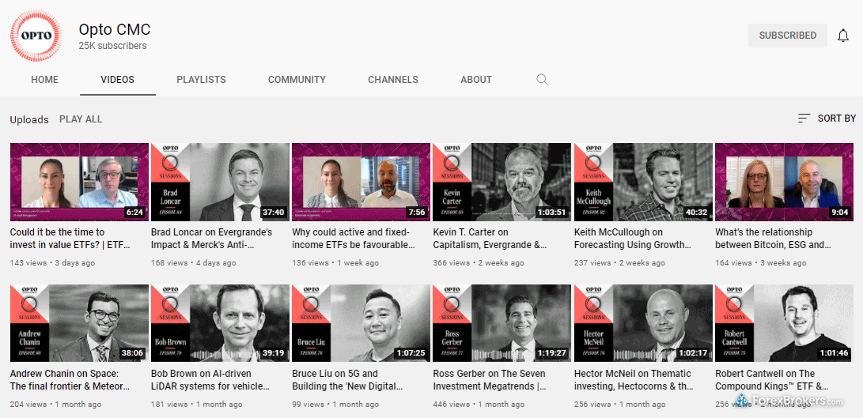This screenshot has height=418, width=863.
Task: Click the '204 views • 1 month ago' text
Action: pyautogui.click(x=55, y=405)
